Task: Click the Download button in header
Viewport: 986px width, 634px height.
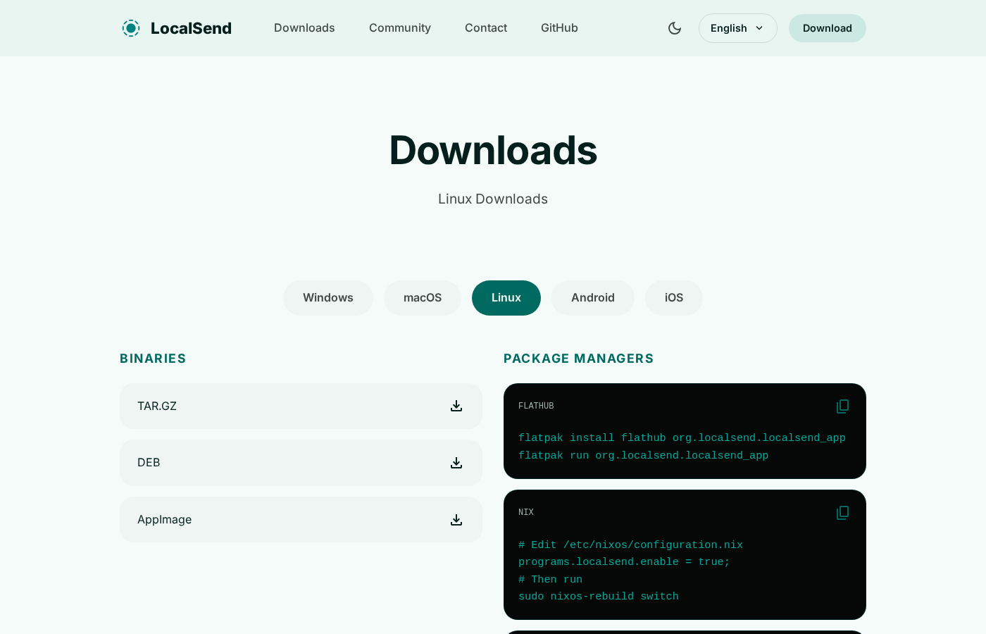Action: (828, 28)
